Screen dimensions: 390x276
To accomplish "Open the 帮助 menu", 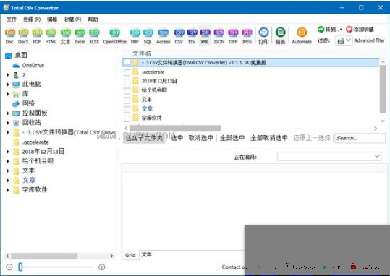I will (93, 19).
